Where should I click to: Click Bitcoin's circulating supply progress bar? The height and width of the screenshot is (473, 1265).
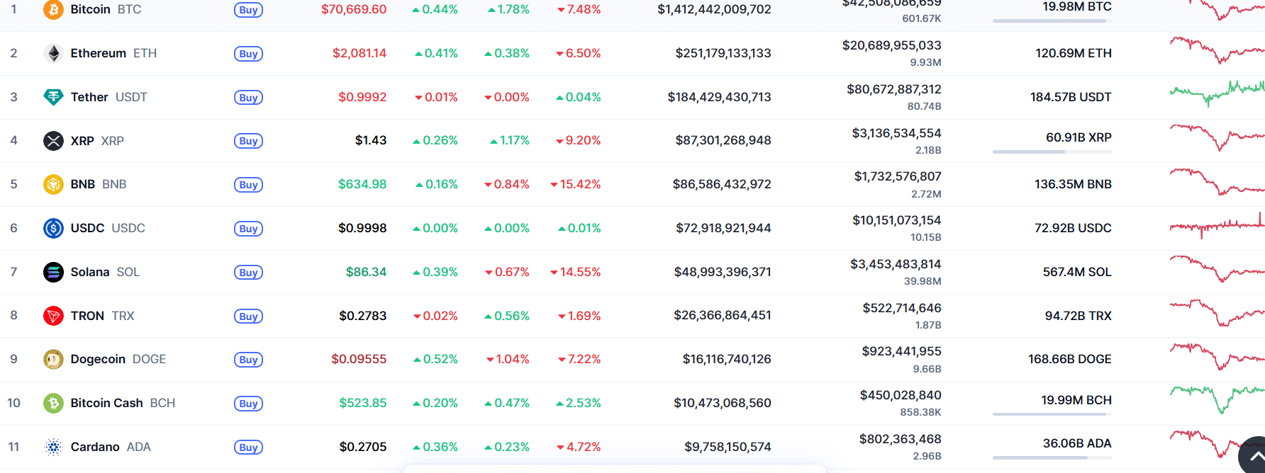point(1052,21)
